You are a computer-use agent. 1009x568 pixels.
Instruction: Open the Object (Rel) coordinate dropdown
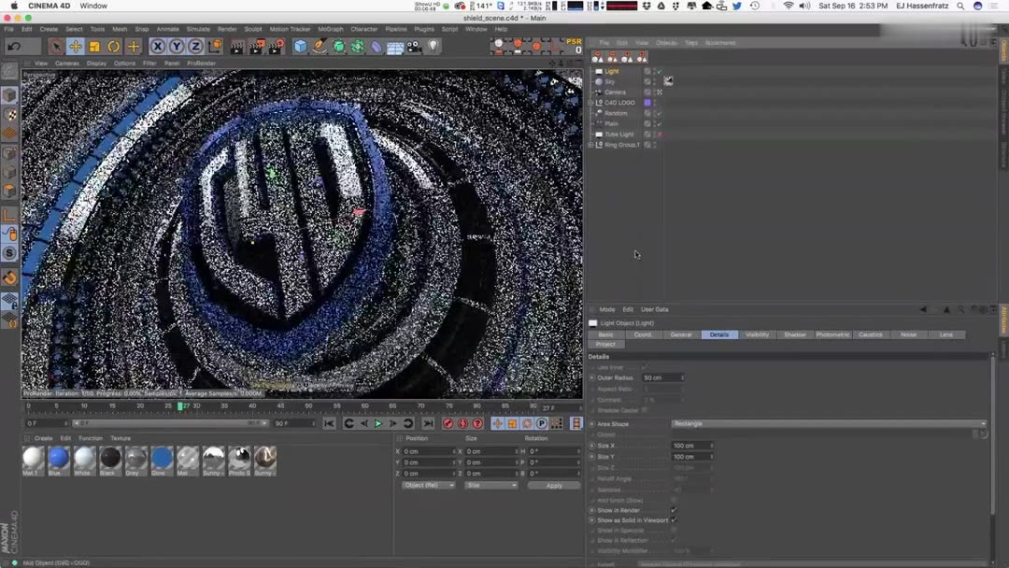click(428, 485)
